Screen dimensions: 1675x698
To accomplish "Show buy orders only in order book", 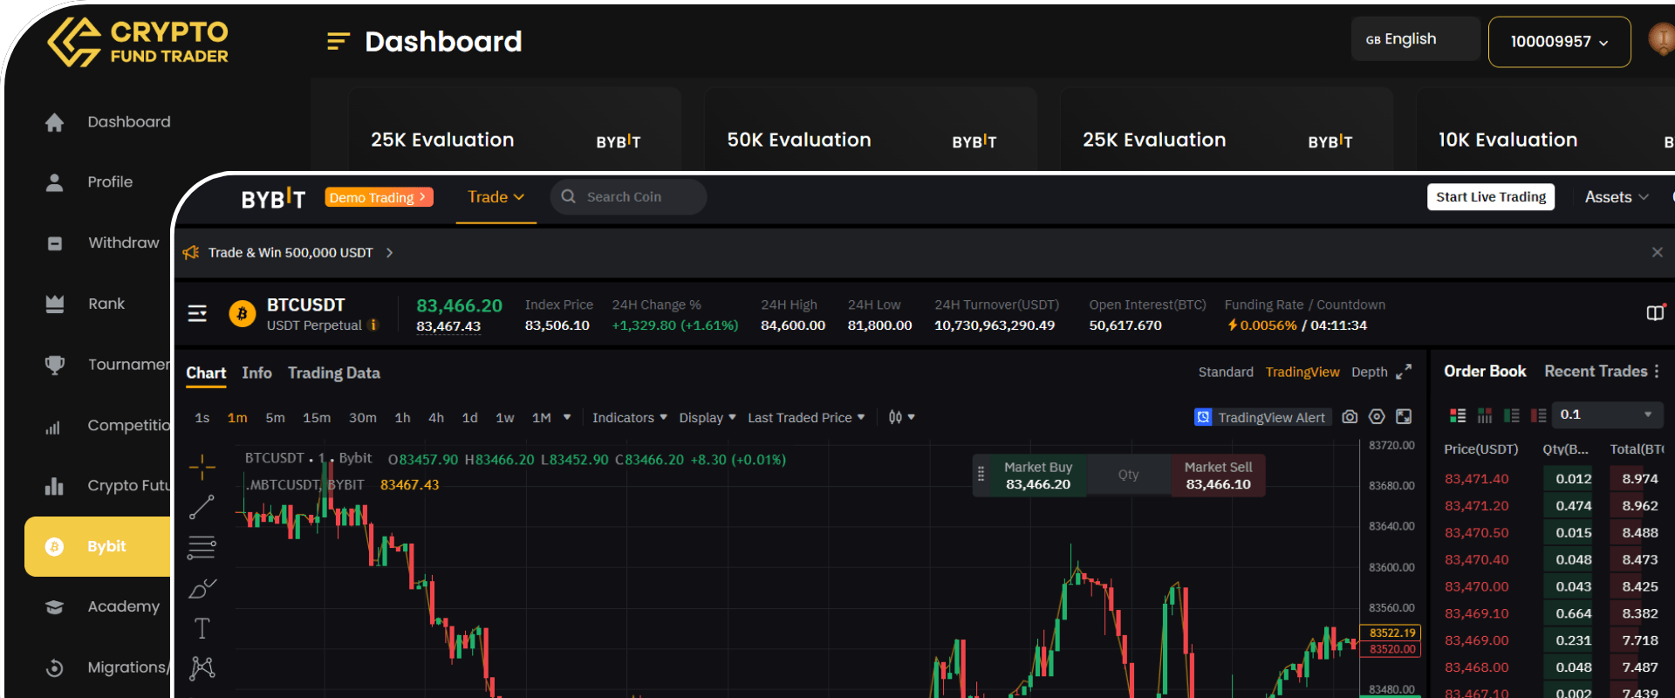I will pos(1512,415).
